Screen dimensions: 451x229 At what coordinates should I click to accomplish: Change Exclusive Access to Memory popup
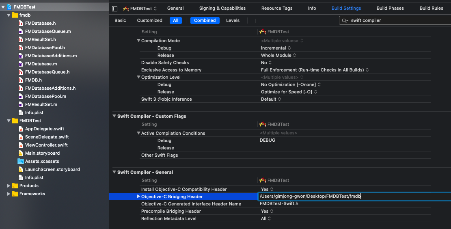pos(315,70)
